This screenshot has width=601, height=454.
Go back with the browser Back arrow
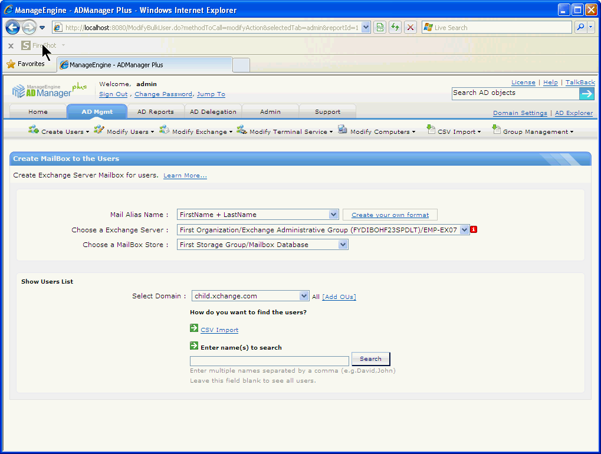point(12,28)
